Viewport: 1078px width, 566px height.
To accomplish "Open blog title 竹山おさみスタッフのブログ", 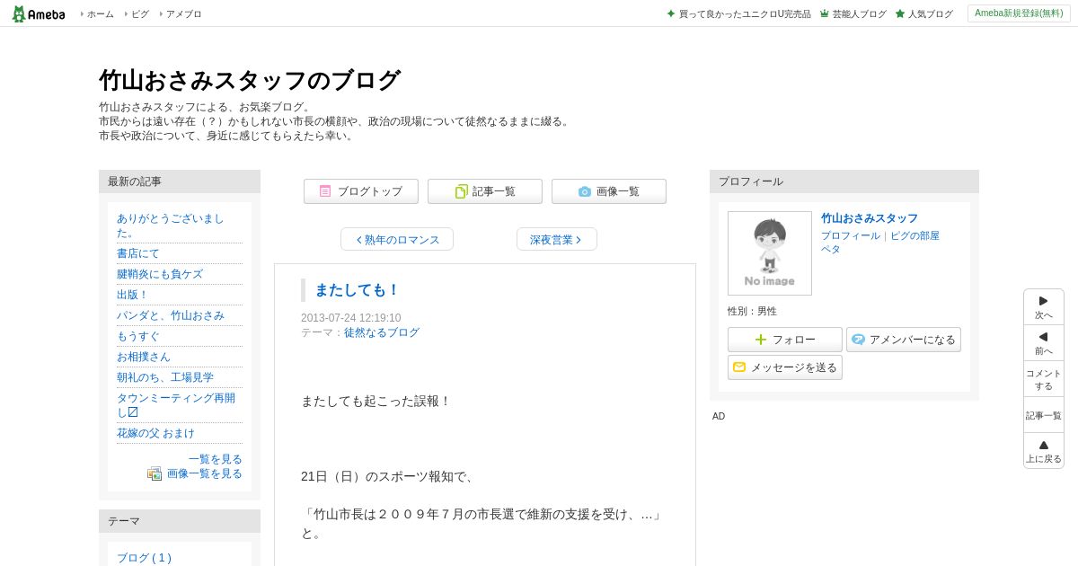I will click(x=249, y=80).
